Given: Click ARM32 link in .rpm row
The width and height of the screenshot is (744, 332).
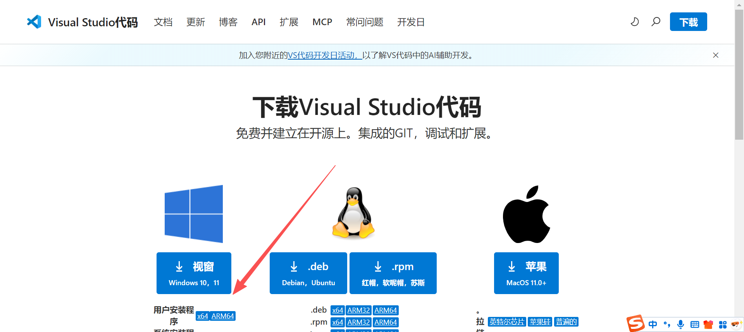Looking at the screenshot, I should point(358,322).
